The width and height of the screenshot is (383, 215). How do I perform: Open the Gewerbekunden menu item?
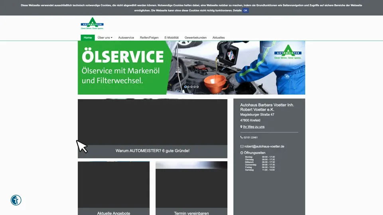(x=195, y=37)
